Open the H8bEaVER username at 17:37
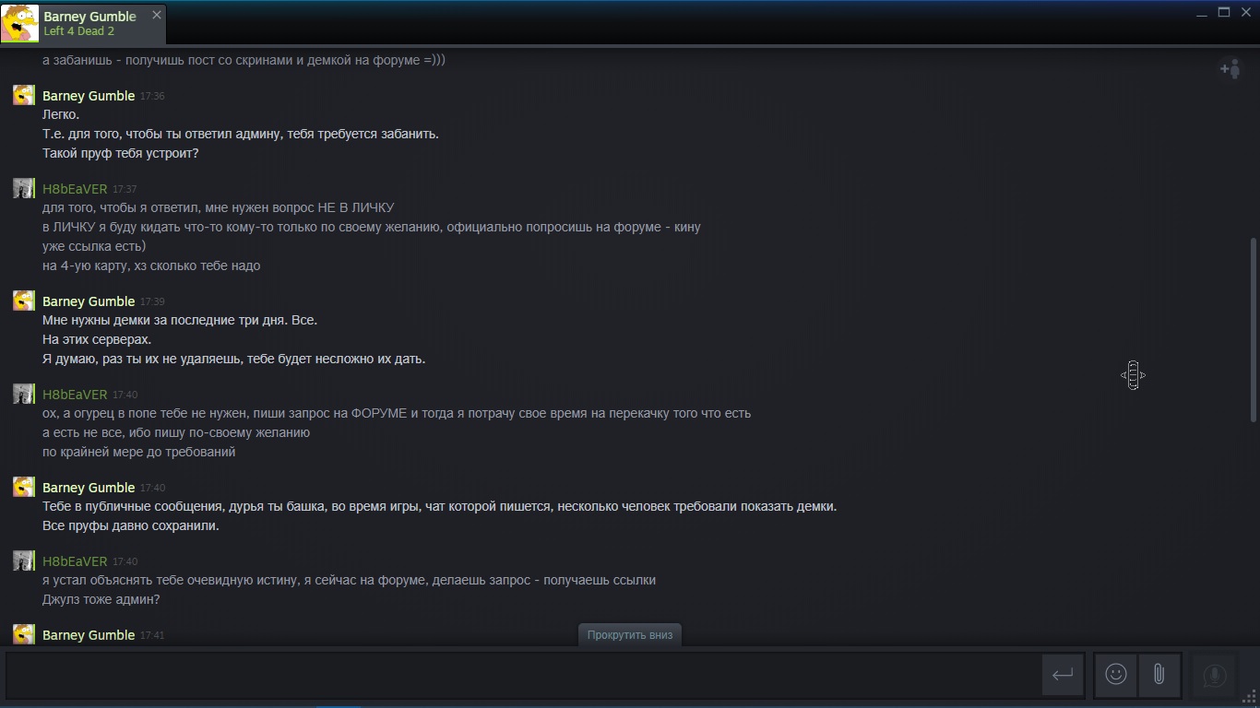The width and height of the screenshot is (1260, 708). pos(75,189)
